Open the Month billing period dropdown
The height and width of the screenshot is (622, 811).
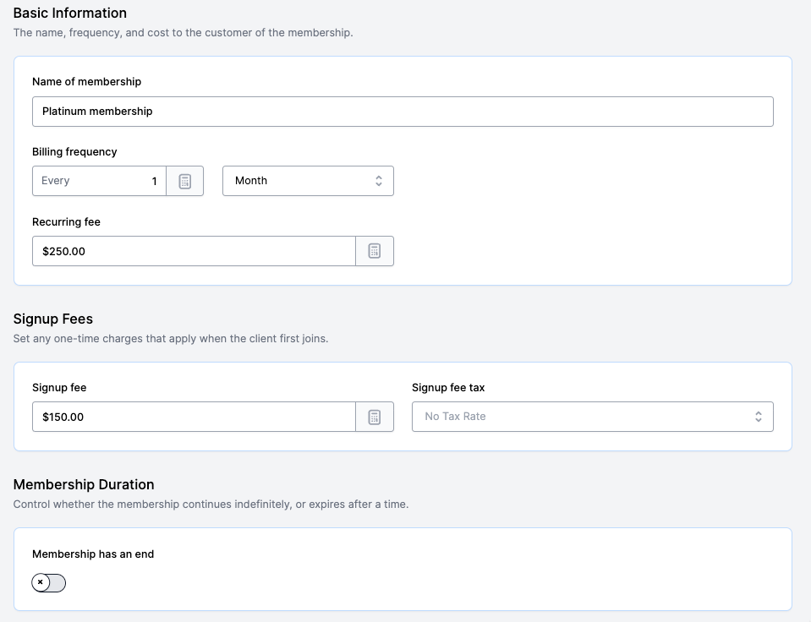(308, 181)
